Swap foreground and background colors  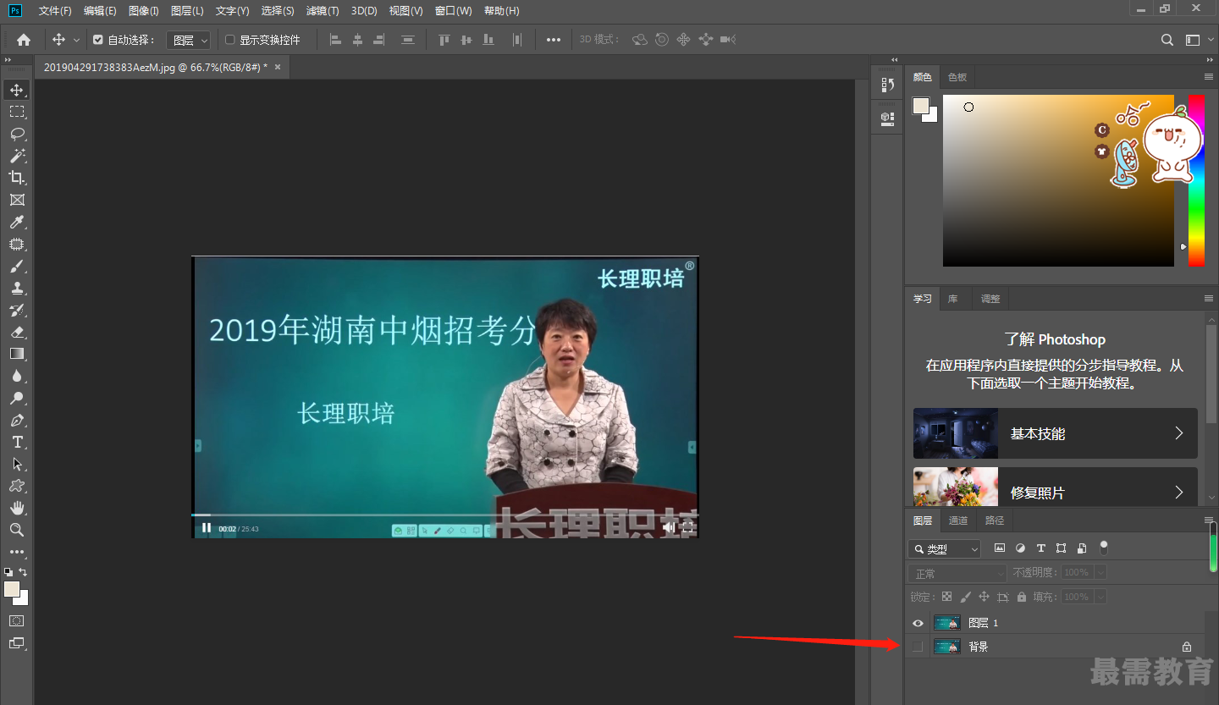click(23, 572)
